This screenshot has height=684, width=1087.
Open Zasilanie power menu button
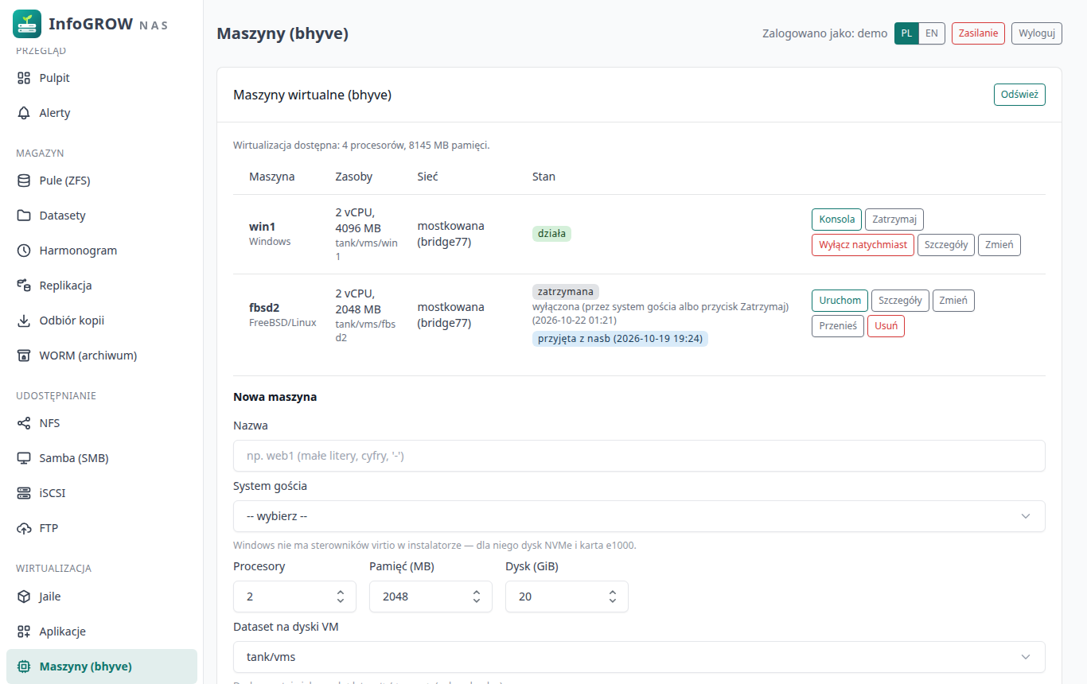tap(978, 33)
